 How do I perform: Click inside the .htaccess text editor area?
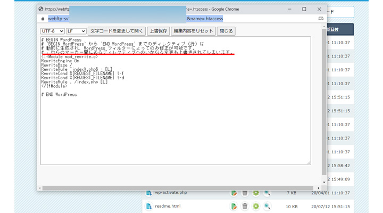tap(176, 101)
